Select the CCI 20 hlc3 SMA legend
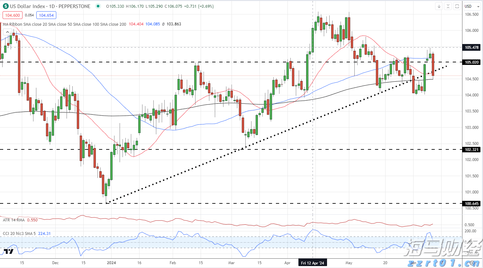 click(20, 234)
